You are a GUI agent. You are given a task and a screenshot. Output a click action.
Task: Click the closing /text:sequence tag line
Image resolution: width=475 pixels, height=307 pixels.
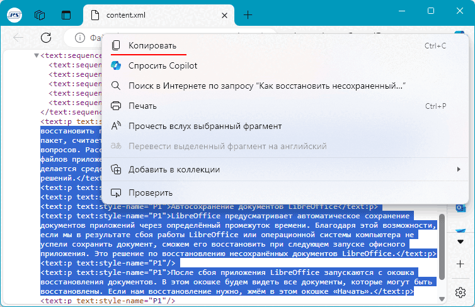click(71, 112)
